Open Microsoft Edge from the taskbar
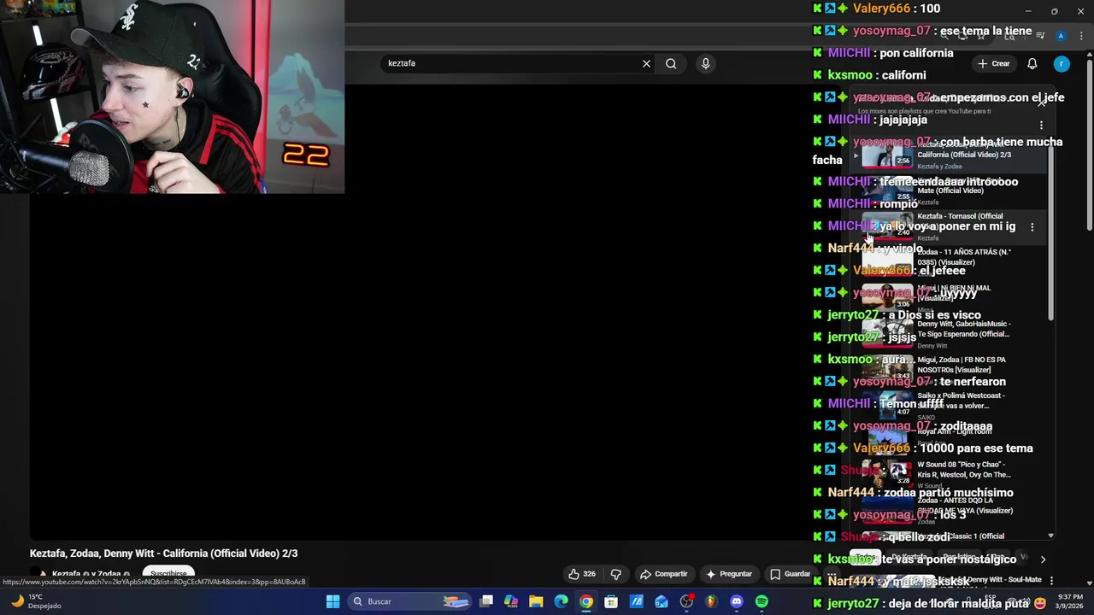This screenshot has height=615, width=1094. 561,602
